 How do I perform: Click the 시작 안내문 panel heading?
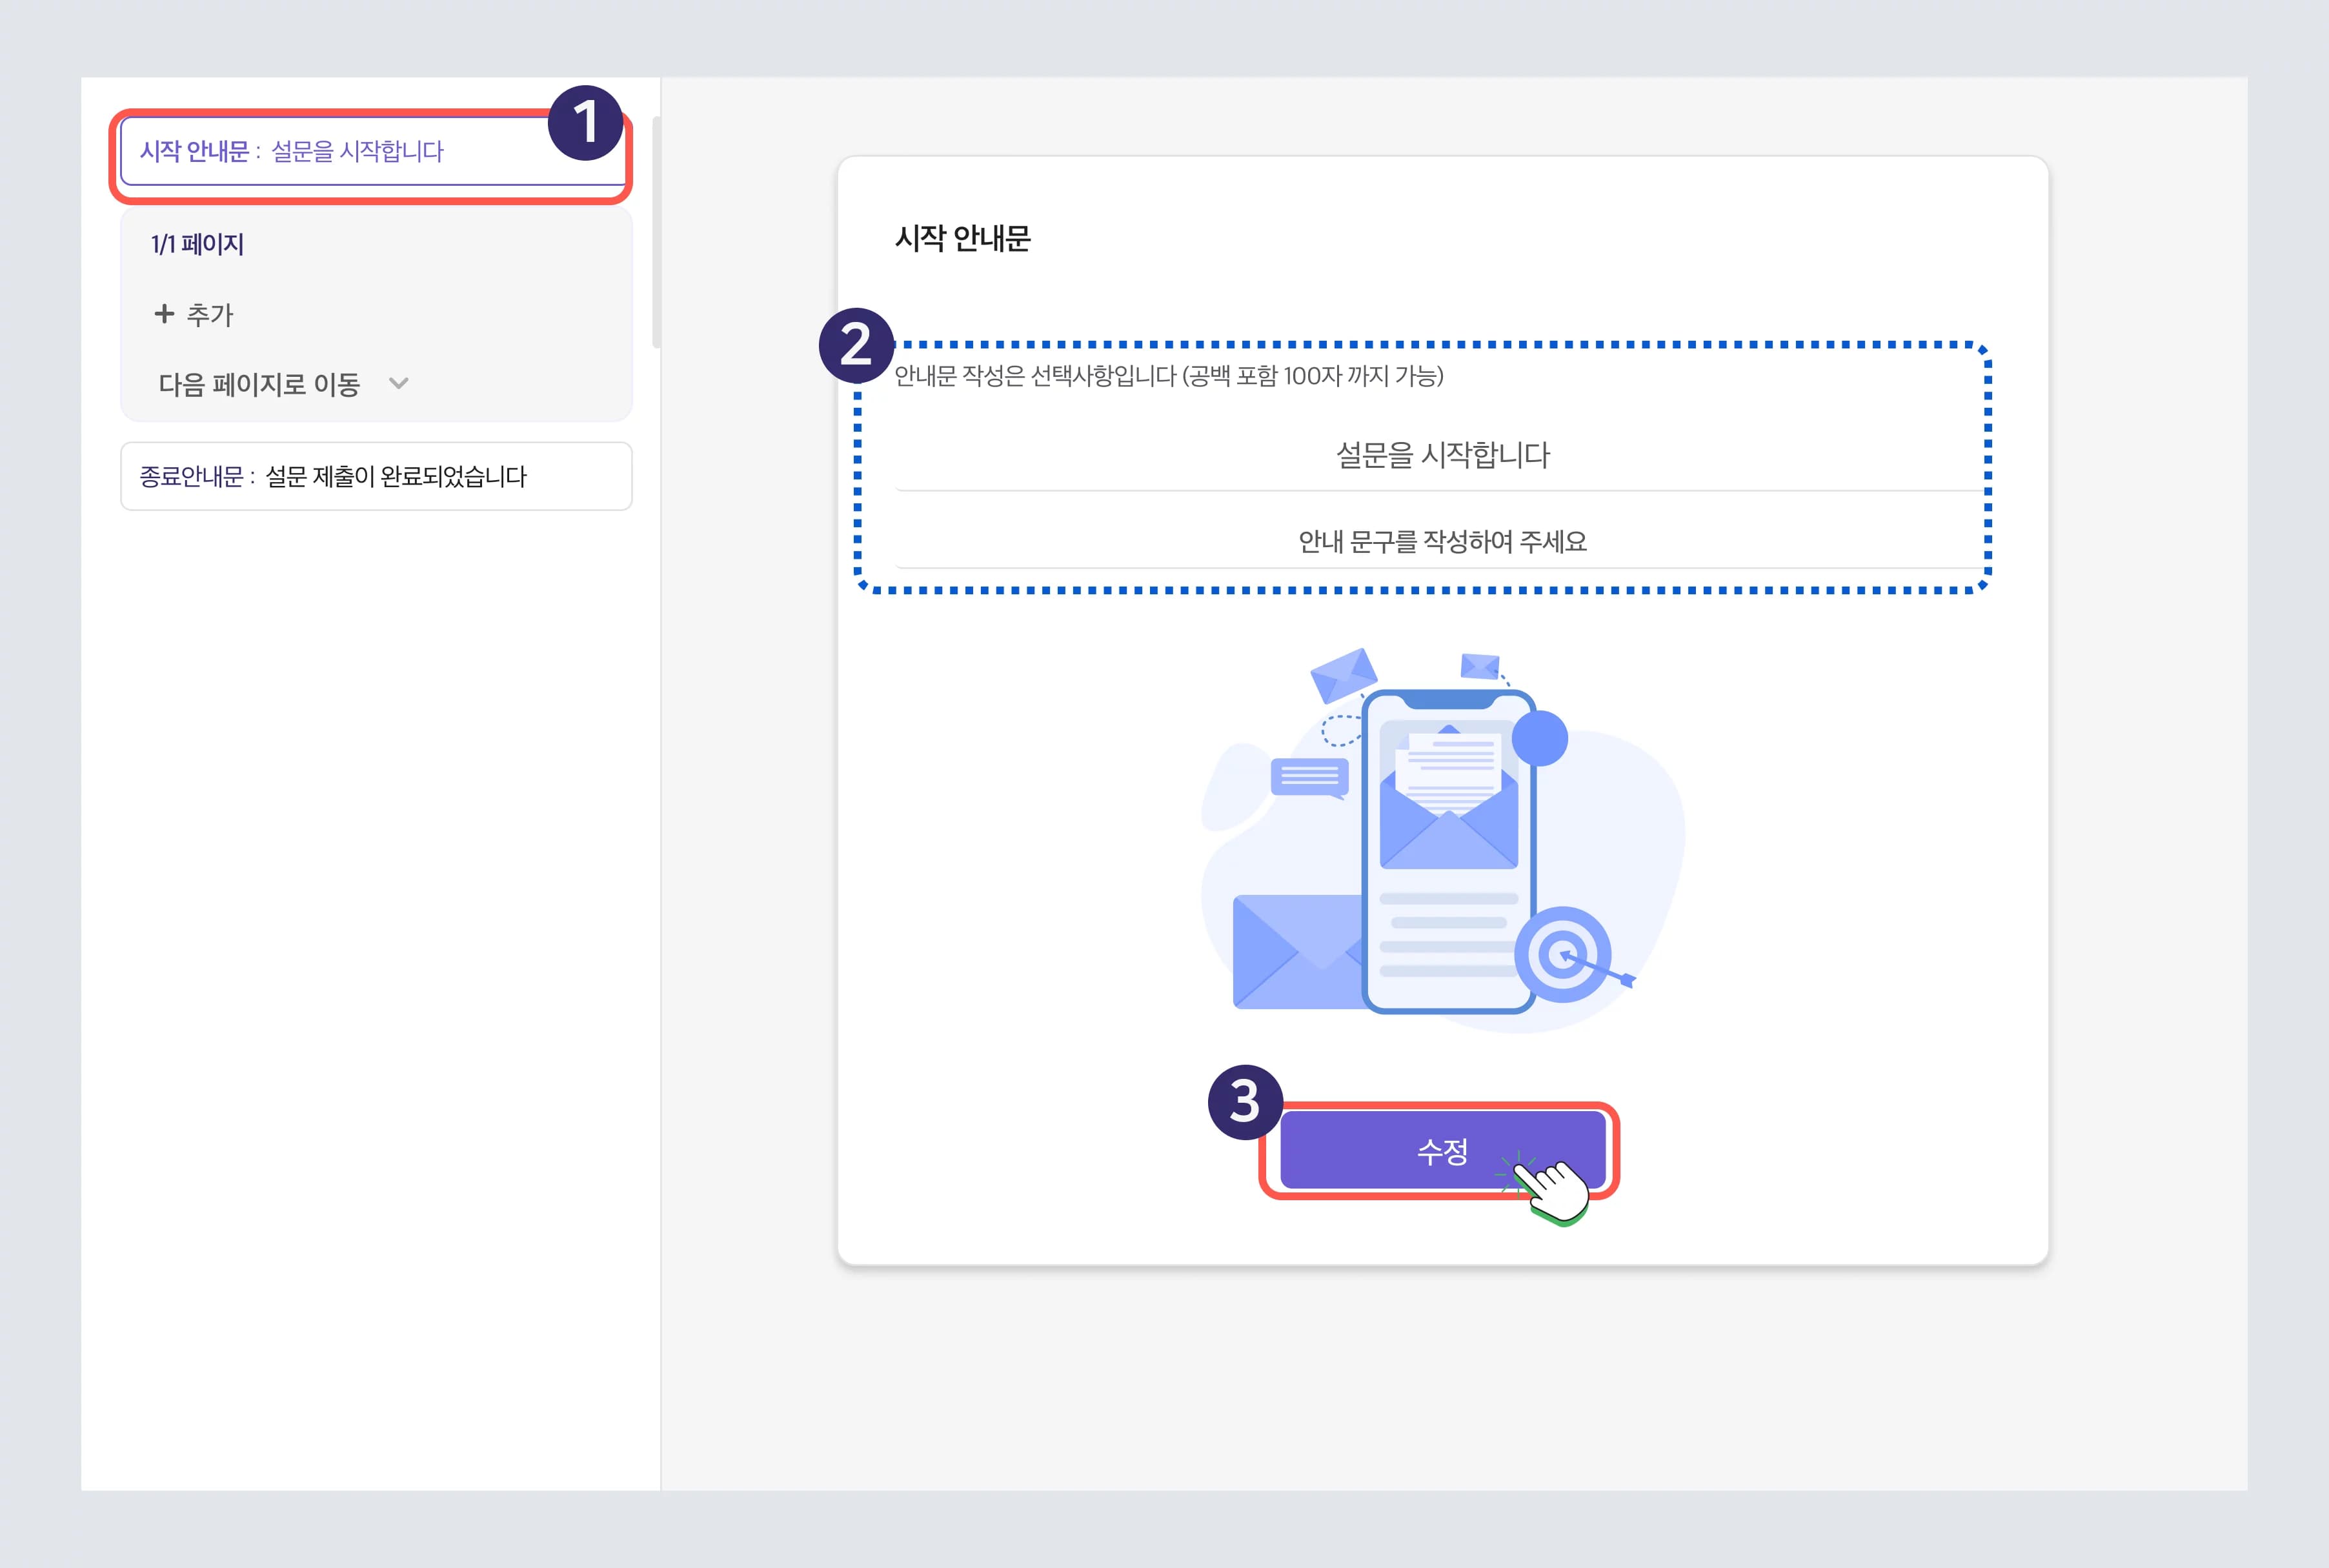962,238
